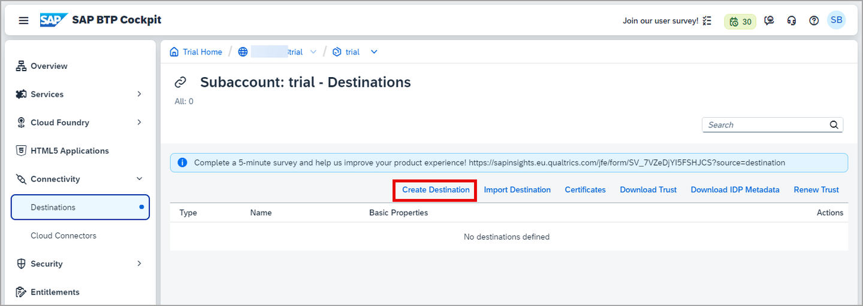
Task: Click the Entitlements icon
Action: 21,292
